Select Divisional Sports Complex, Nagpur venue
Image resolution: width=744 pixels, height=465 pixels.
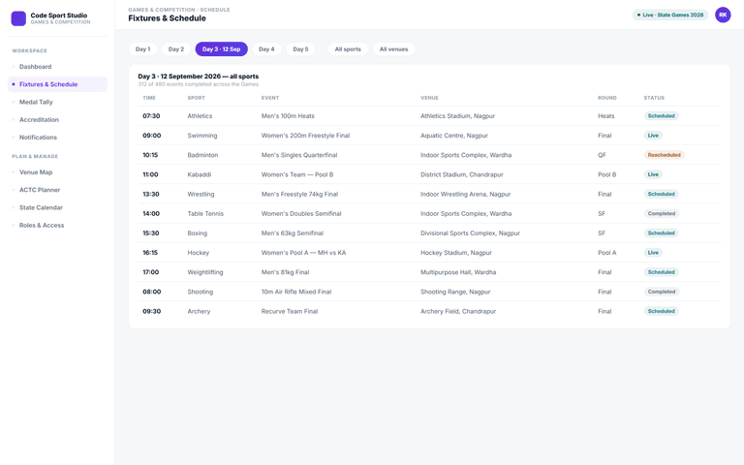[x=470, y=232]
